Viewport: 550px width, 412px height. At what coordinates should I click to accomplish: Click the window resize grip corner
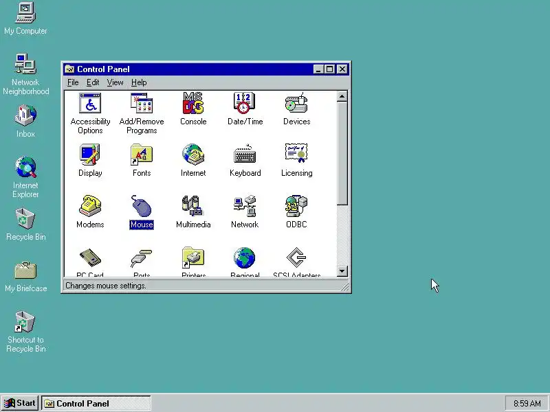[345, 287]
